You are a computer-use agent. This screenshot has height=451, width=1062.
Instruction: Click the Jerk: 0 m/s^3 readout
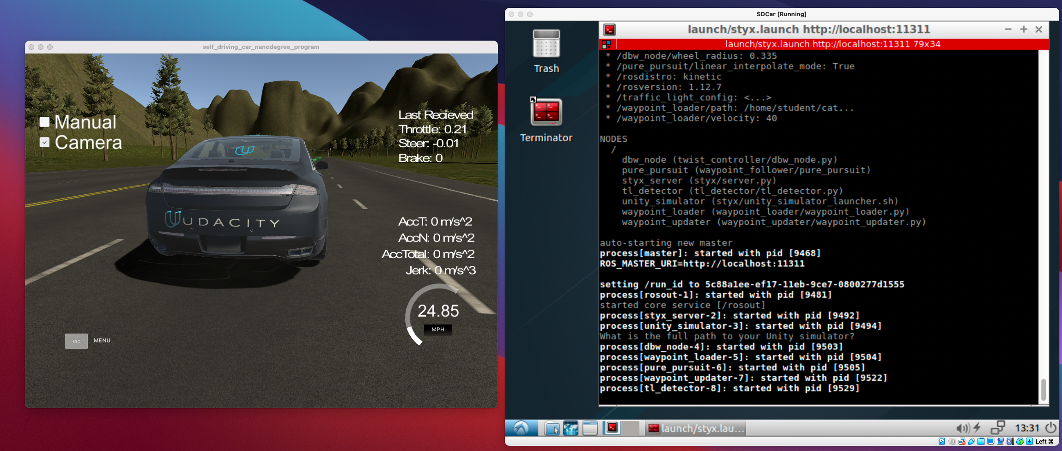pos(441,270)
